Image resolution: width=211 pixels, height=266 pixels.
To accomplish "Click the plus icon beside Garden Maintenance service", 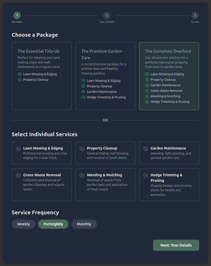I will 145,149.
